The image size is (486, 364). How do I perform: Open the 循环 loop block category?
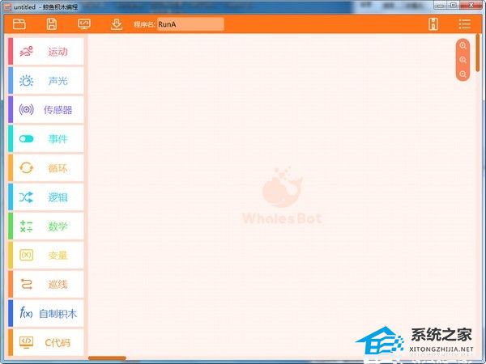[46, 167]
